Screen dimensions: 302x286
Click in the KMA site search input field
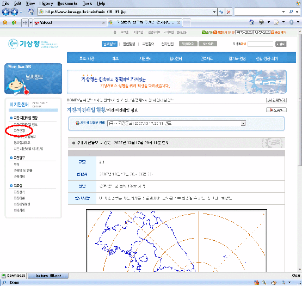click(x=261, y=44)
